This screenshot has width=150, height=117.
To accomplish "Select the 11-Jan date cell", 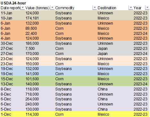I will click(6, 13).
